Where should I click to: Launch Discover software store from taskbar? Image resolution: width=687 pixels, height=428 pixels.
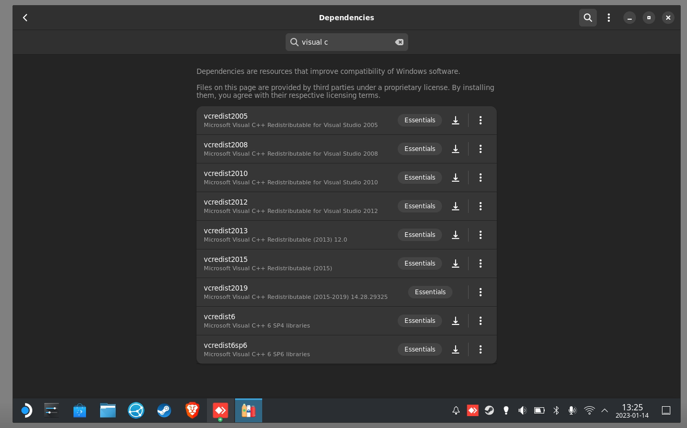click(x=79, y=411)
